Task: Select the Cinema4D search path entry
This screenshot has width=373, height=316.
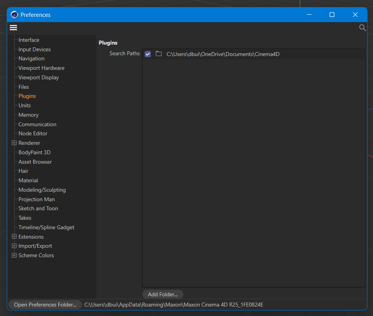Action: click(223, 54)
